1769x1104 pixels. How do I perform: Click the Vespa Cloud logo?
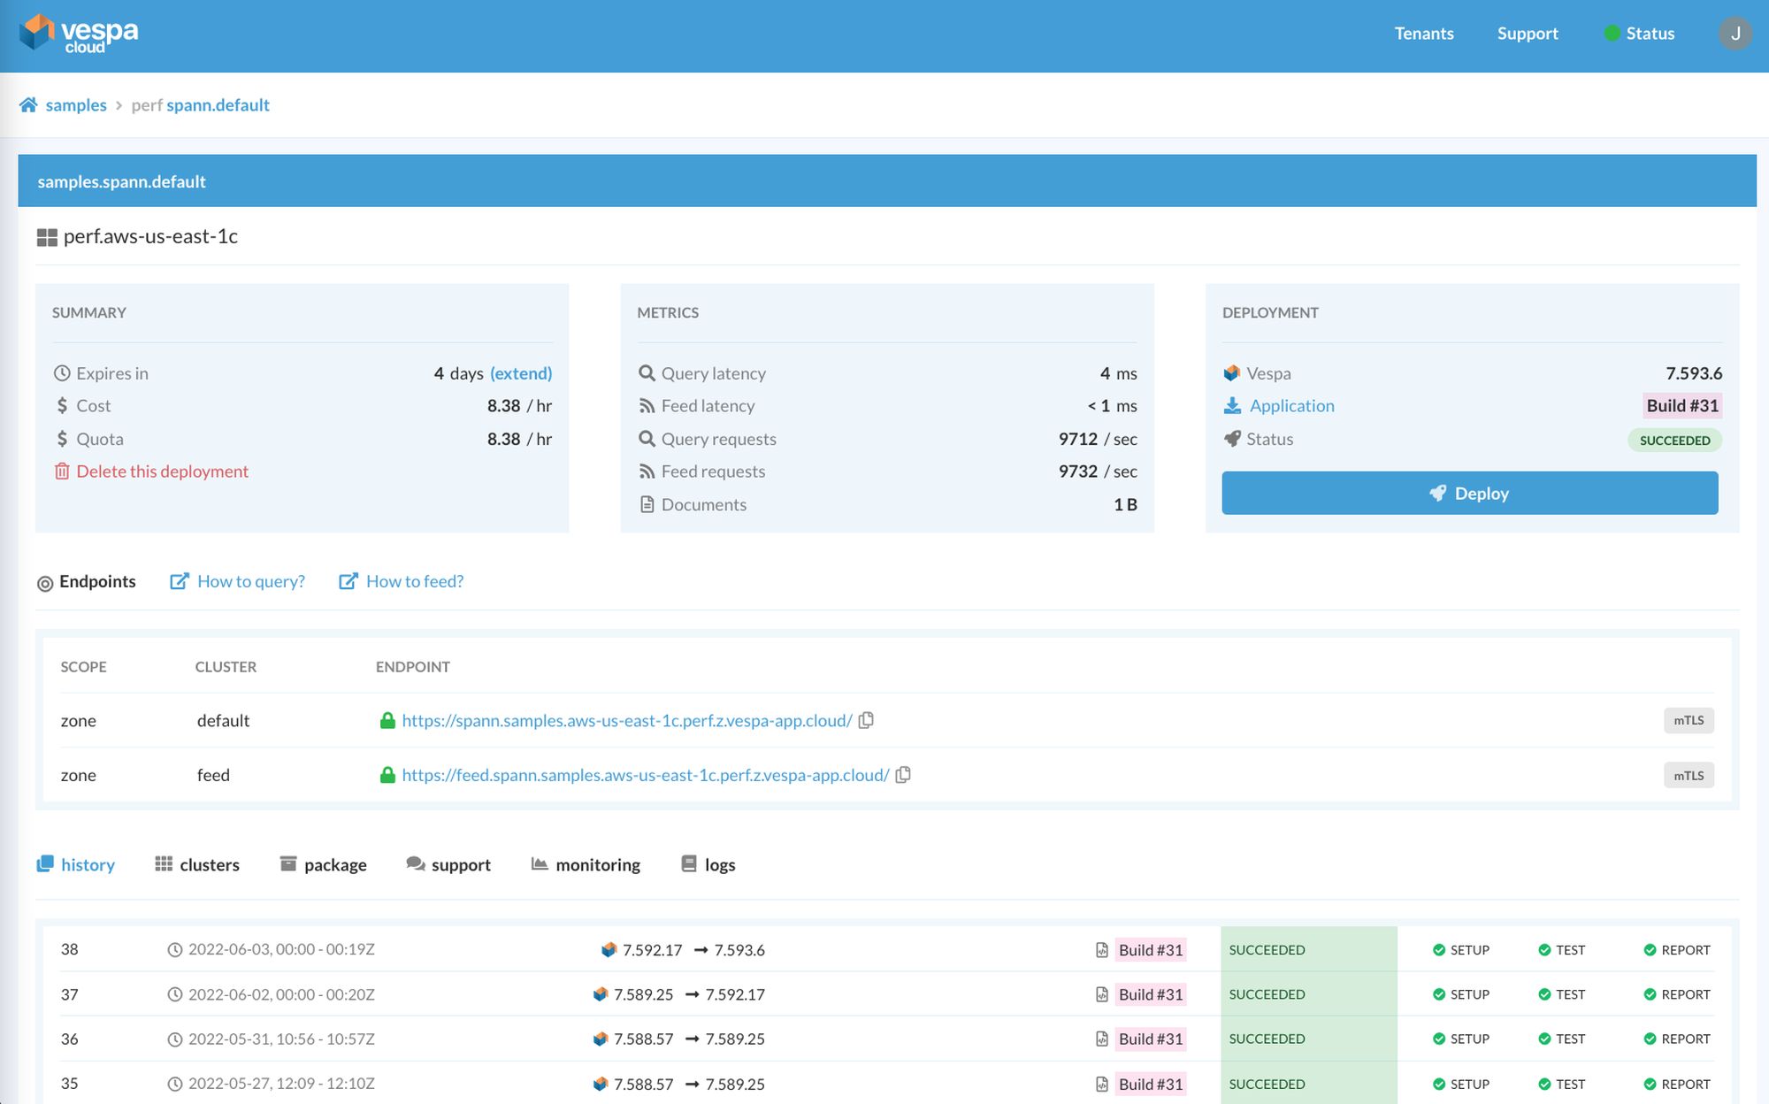79,34
